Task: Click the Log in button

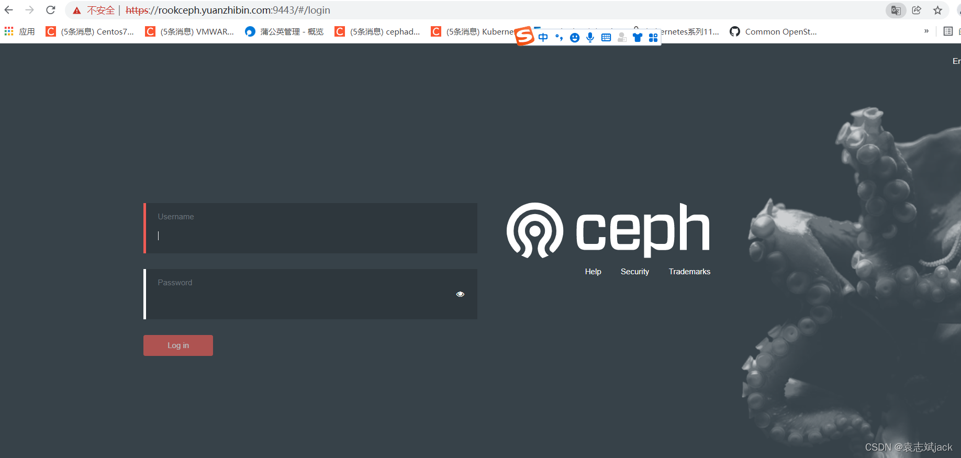Action: pos(178,345)
